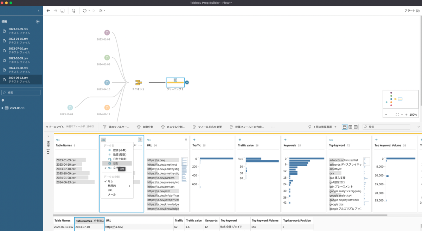Image resolution: width=422 pixels, height=231 pixels.
Task: Open Keywords field number type icon
Action: coord(285,140)
